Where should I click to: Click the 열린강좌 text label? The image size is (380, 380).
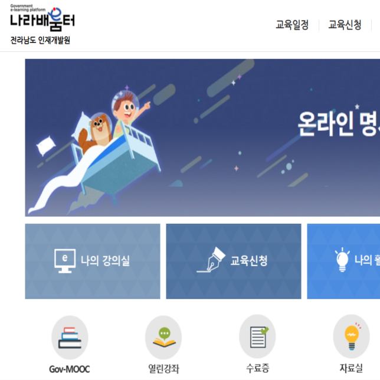[x=163, y=369]
